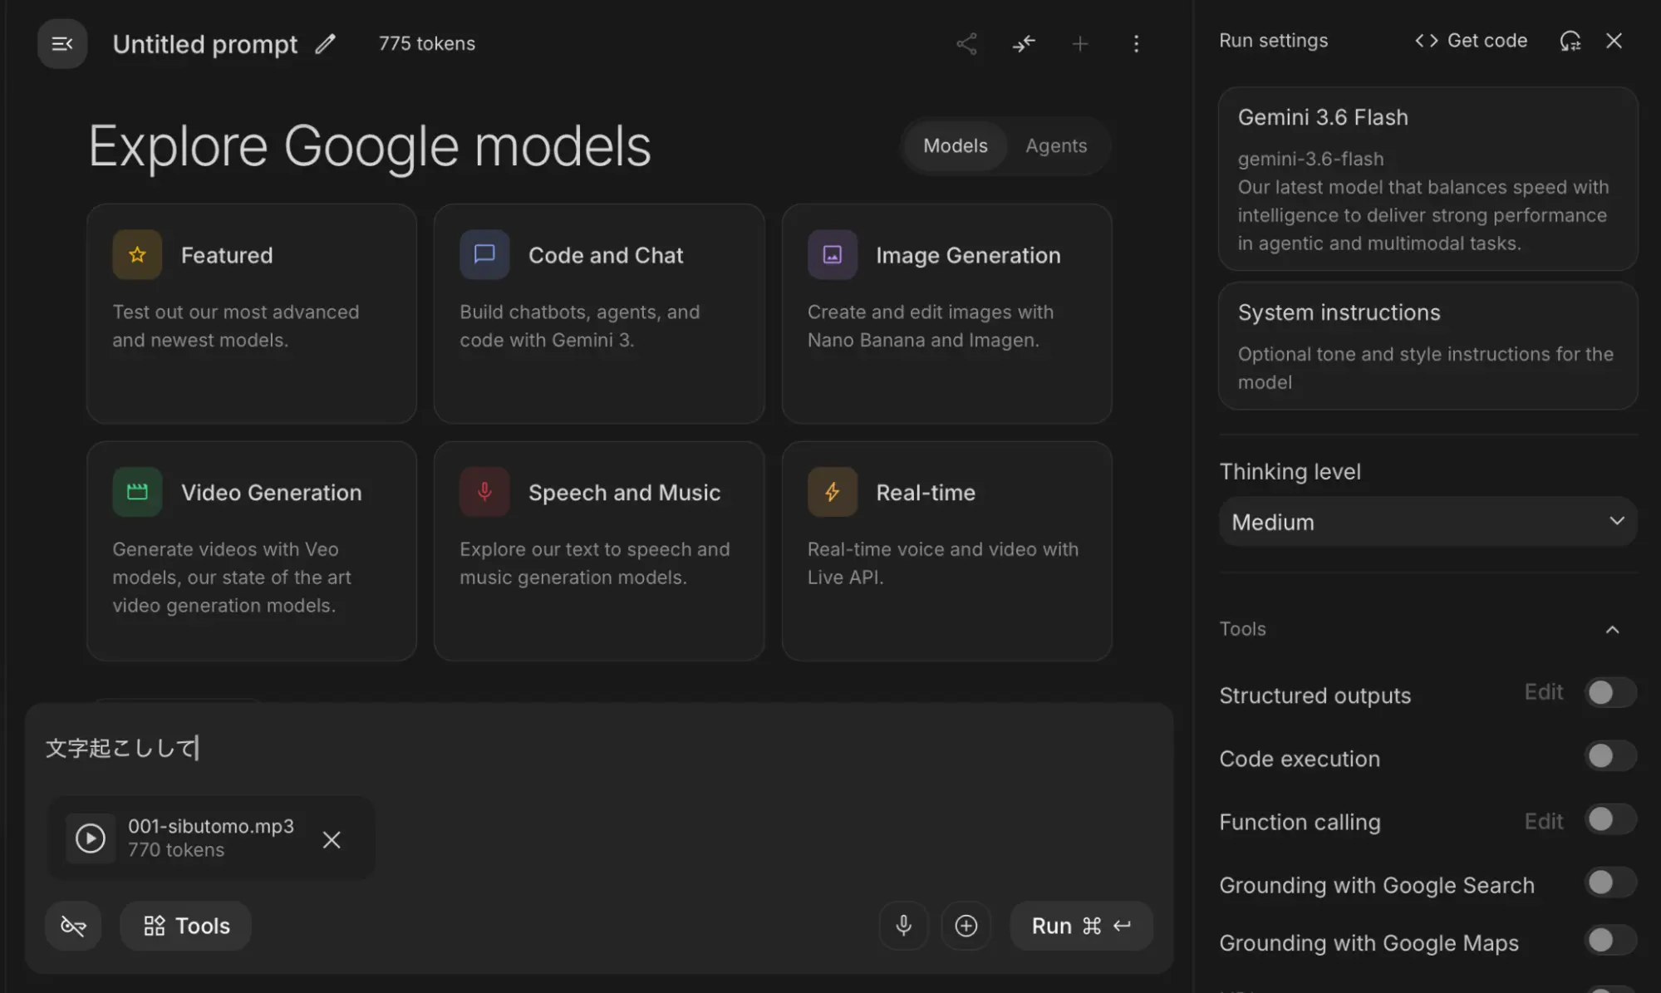Open the System instructions box

tap(1428, 346)
